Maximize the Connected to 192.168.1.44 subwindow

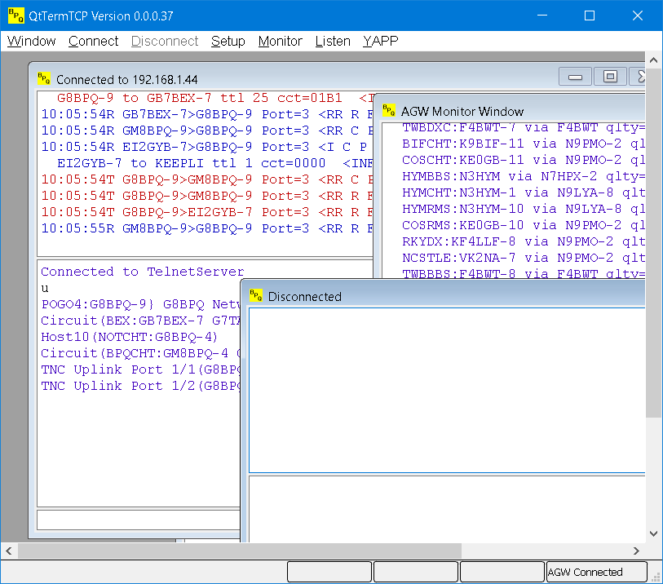[610, 77]
